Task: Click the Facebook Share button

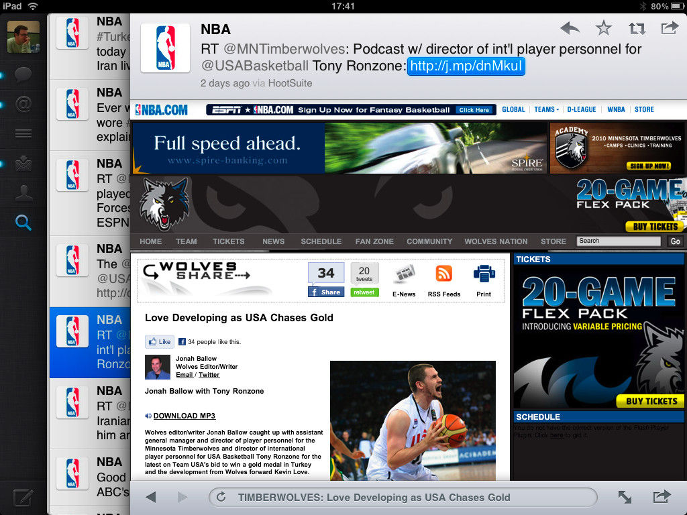Action: coord(326,292)
